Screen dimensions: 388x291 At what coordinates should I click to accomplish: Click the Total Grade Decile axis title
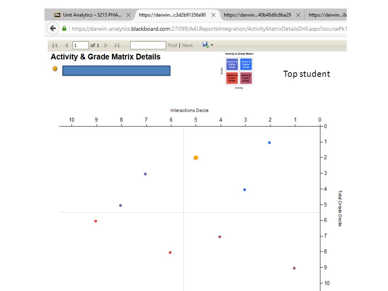click(340, 209)
